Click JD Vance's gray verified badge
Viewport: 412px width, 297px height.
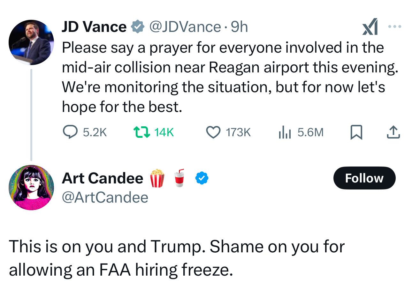pos(138,27)
